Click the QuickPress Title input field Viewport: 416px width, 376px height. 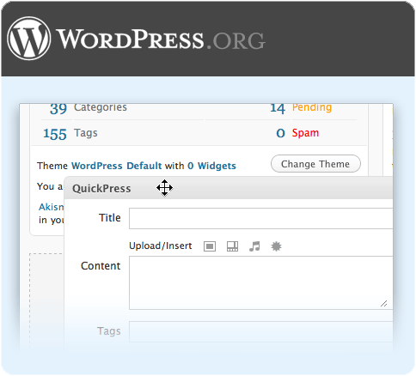tap(260, 219)
